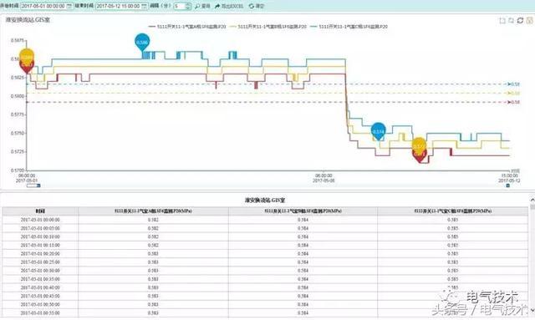Click the save-as-image chart icon
This screenshot has width=535, height=320.
click(x=529, y=20)
